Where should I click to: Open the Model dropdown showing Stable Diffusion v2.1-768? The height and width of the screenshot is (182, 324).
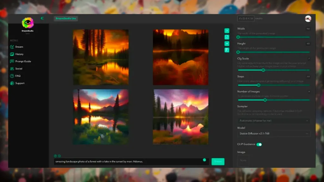tap(274, 134)
